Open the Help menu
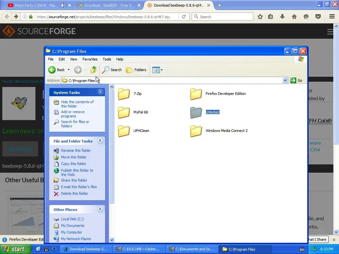339x254 pixels. [x=120, y=59]
